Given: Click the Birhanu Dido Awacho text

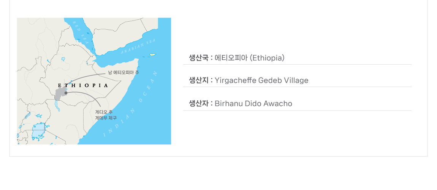Looking at the screenshot, I should point(253,103).
